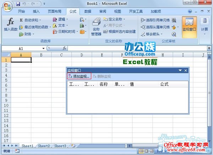The height and width of the screenshot is (155, 213).
Task: Switch to Sheet2 tab
Action: coord(44,146)
